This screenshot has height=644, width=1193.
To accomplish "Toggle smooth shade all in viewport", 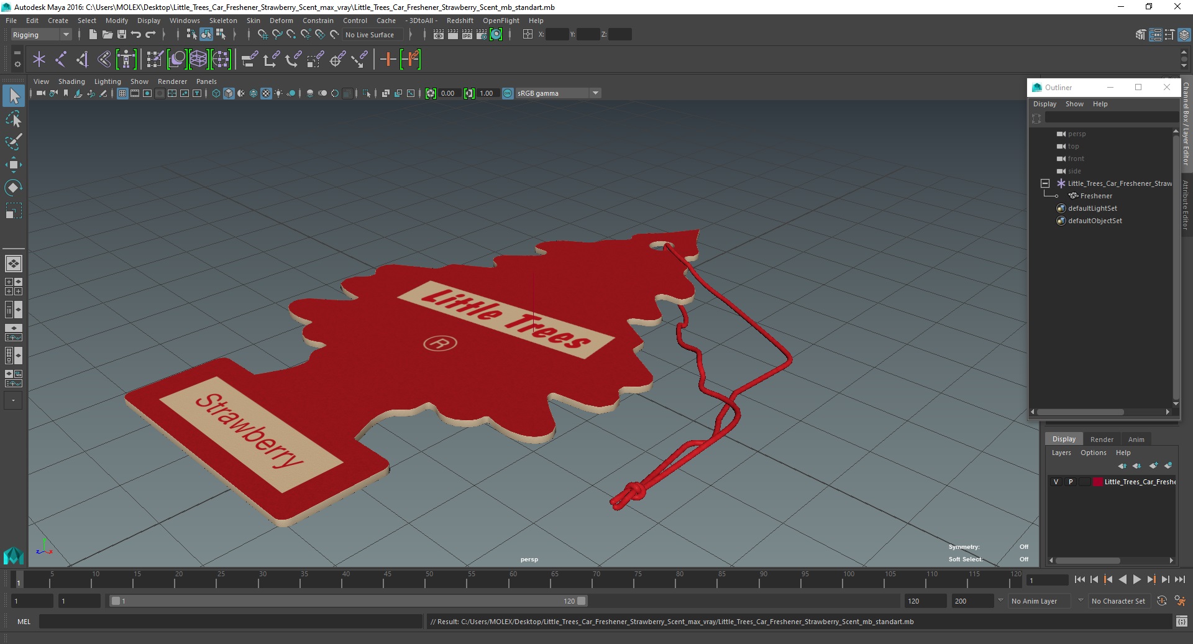I will point(229,93).
